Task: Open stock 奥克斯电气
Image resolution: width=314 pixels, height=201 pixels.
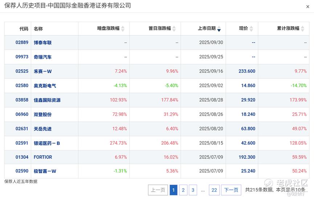Action: coord(45,86)
